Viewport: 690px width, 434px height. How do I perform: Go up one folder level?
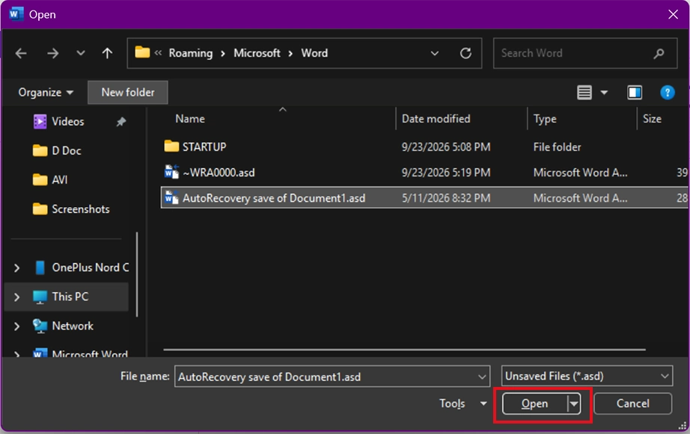coord(107,53)
